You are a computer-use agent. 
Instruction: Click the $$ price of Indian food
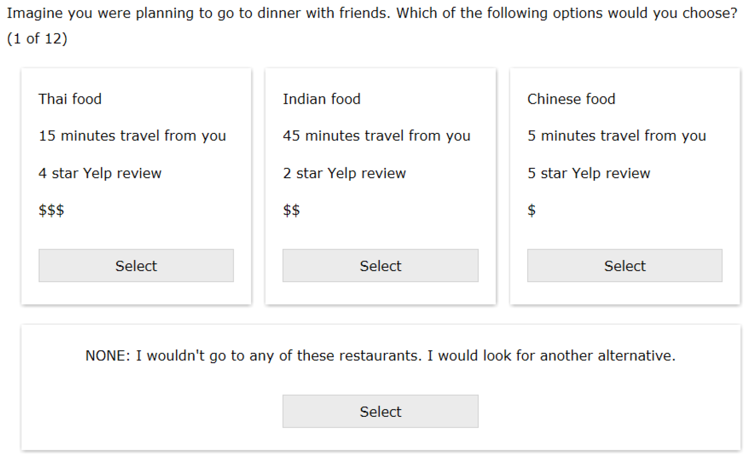point(291,210)
